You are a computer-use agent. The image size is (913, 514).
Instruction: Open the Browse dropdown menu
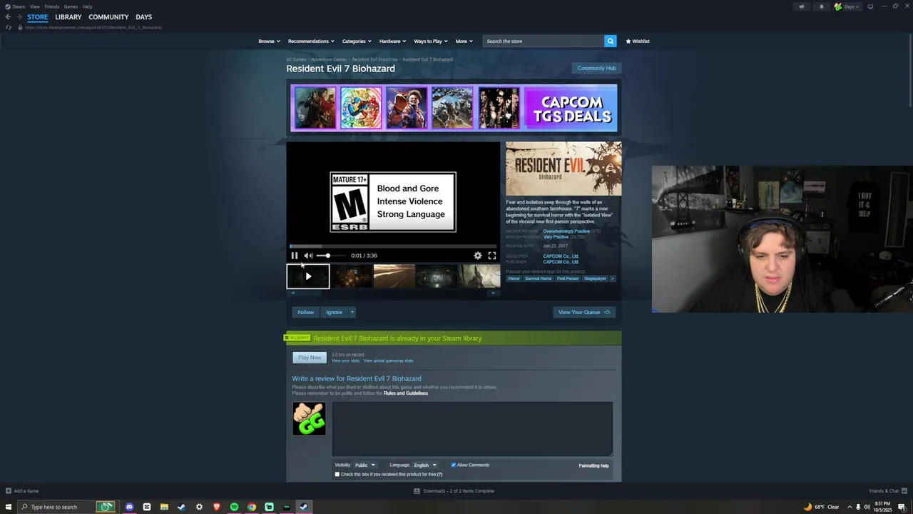click(269, 41)
